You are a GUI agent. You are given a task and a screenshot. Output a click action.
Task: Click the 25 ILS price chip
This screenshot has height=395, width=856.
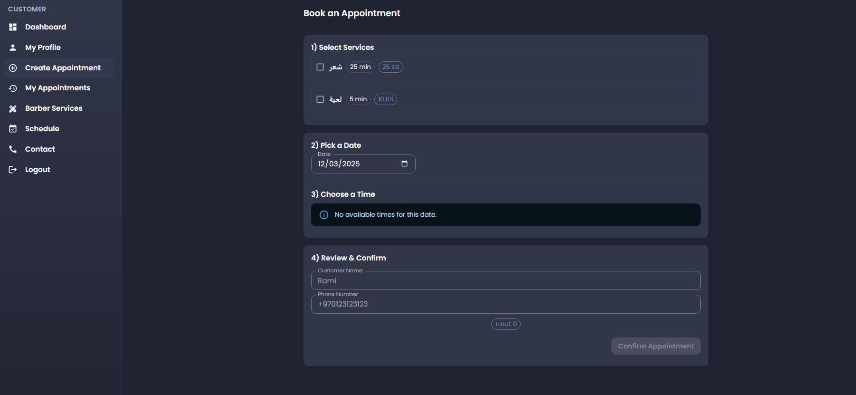tap(391, 67)
